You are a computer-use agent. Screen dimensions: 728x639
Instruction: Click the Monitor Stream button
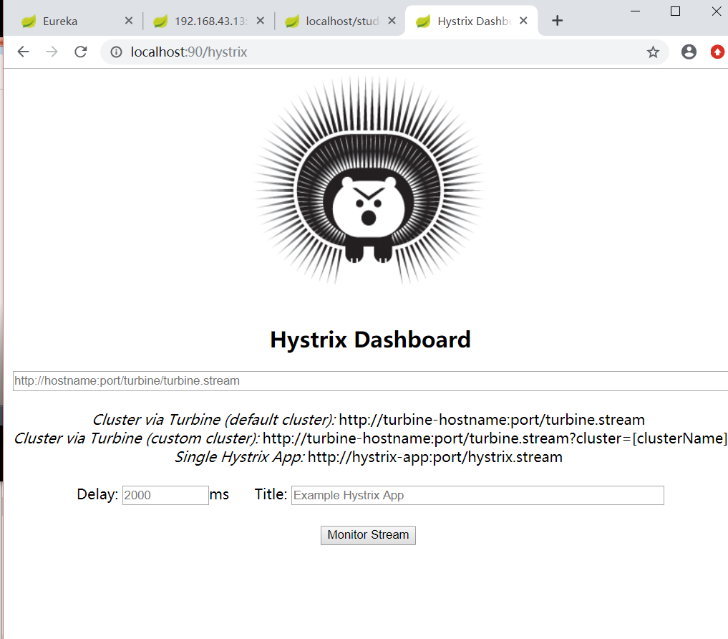tap(368, 535)
